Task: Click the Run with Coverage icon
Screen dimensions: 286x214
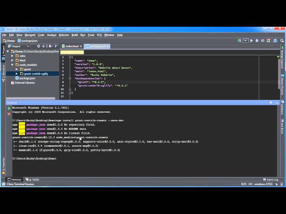Action: pyautogui.click(x=262, y=41)
